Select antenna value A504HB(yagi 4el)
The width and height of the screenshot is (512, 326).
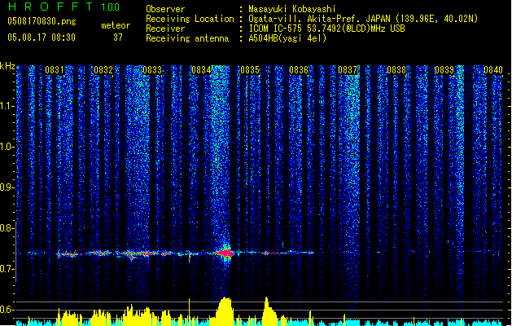click(287, 38)
